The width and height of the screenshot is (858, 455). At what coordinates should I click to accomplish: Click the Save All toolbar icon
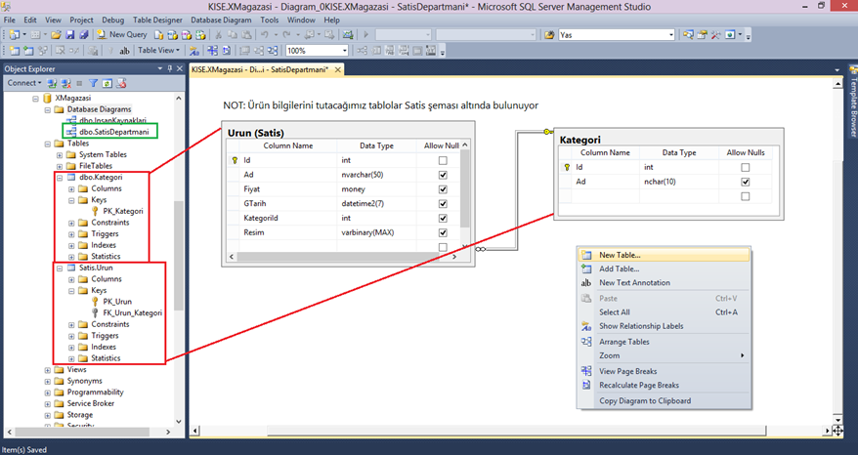click(84, 34)
